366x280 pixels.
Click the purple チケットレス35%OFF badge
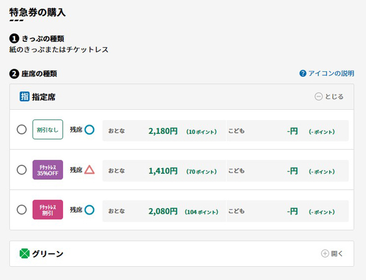point(47,170)
